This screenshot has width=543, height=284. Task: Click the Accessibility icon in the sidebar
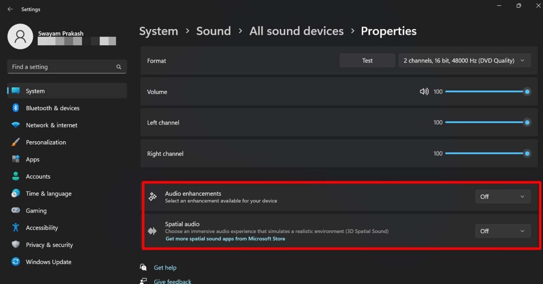pos(15,228)
